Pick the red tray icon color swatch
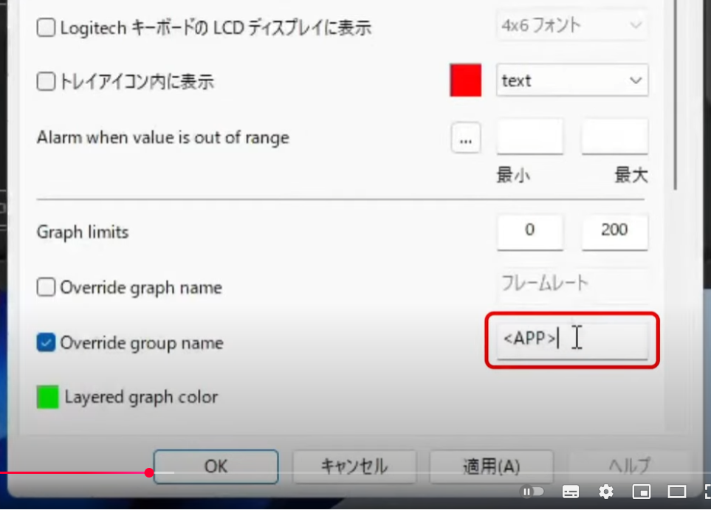The width and height of the screenshot is (711, 510). point(465,80)
